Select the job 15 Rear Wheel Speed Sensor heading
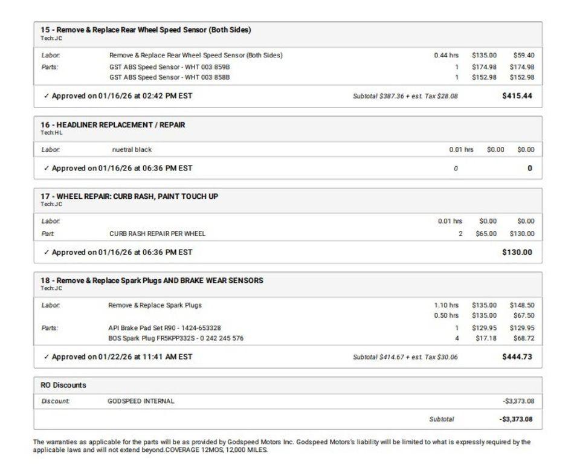Image resolution: width=577 pixels, height=464 pixels. click(x=146, y=30)
